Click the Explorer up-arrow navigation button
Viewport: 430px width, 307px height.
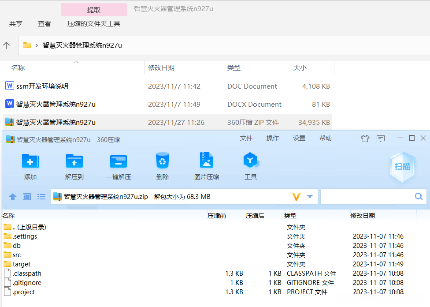point(6,45)
